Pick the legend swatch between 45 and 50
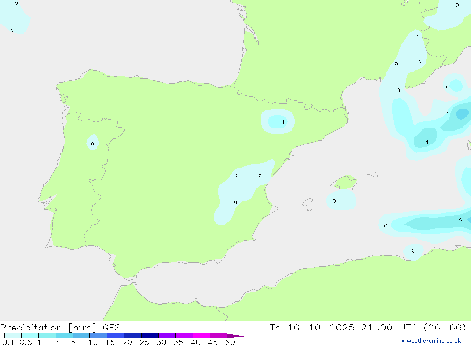471x345 pixels. pos(218,336)
